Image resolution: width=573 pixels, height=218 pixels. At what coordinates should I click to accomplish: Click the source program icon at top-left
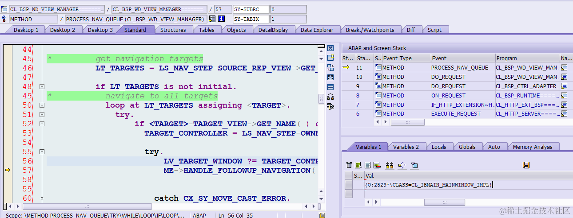pos(4,9)
